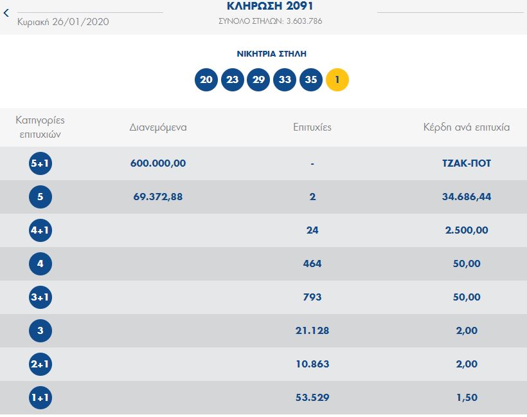Viewport: 527px width, 417px height.
Task: Click the 3+1 category badge
Action: coord(40,297)
